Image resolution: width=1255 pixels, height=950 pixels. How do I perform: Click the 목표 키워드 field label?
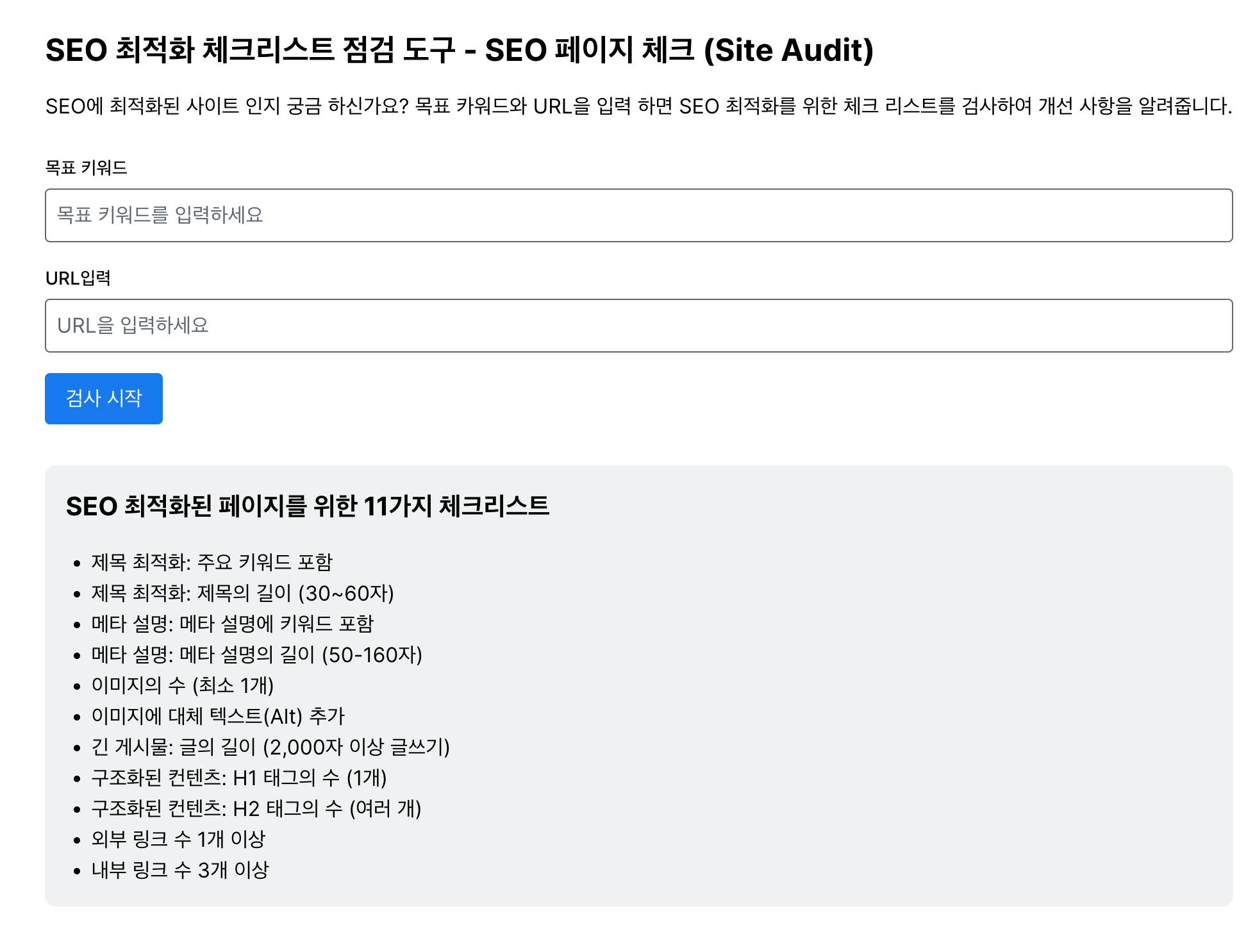click(87, 168)
